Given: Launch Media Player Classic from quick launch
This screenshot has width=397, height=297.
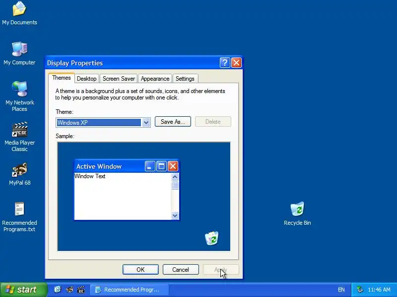Looking at the screenshot, I should click(x=81, y=290).
